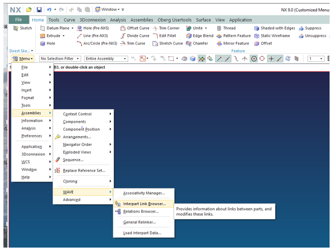Image resolution: width=334 pixels, height=251 pixels.
Task: Expand the Cloning submenu
Action: click(x=84, y=182)
